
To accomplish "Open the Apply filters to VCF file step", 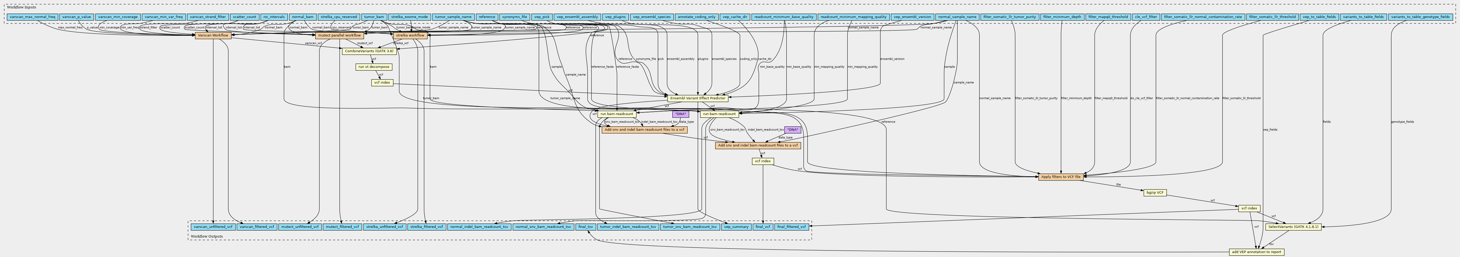I will (1062, 177).
